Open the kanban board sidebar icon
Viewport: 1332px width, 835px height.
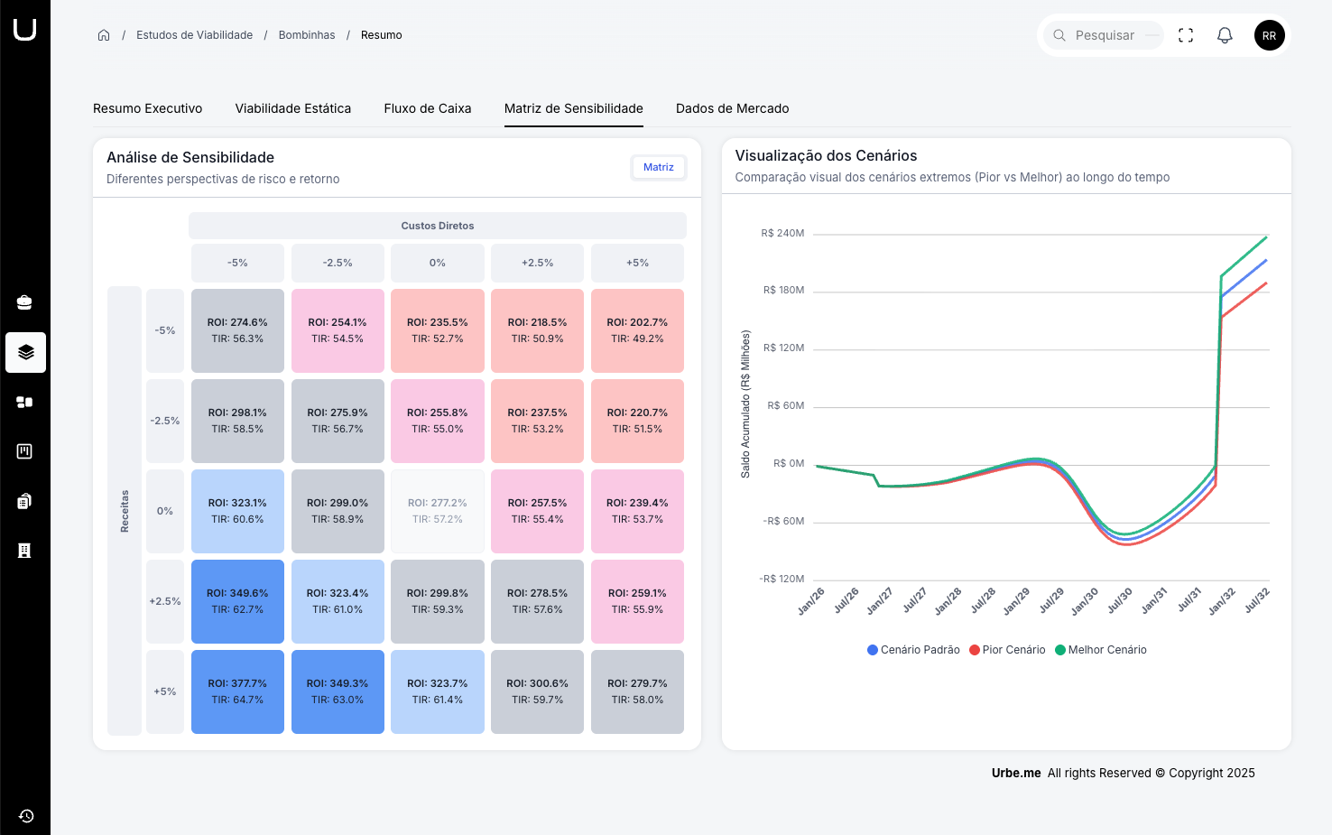(x=25, y=451)
